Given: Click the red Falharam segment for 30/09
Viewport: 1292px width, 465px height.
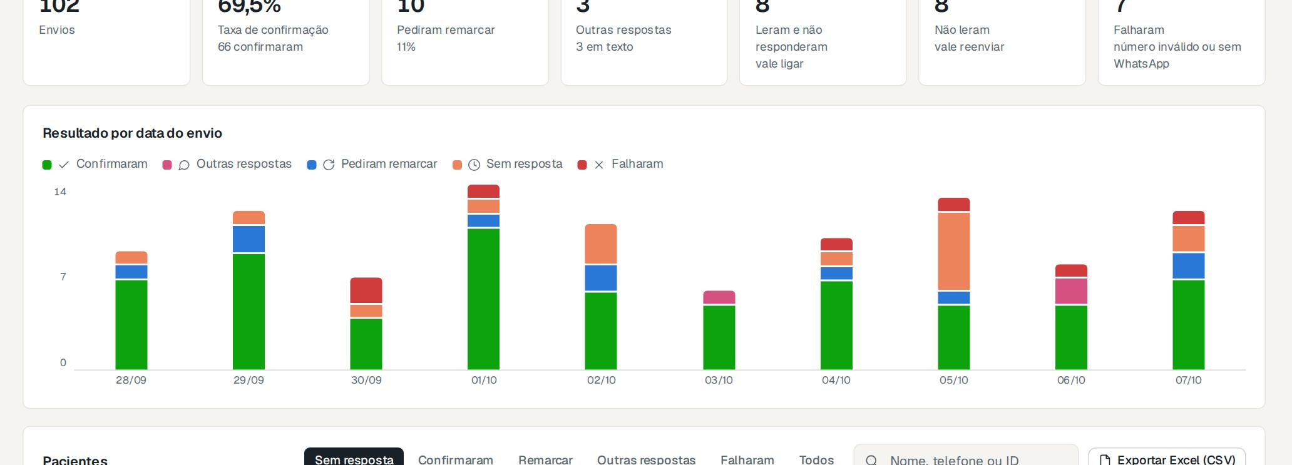Looking at the screenshot, I should pos(366,290).
